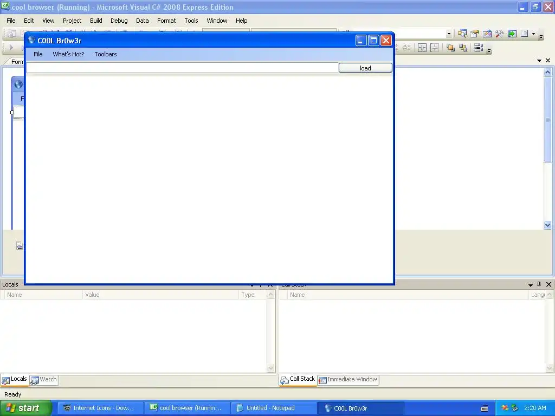Open the Solution Explorer toolbar icon
Image resolution: width=555 pixels, height=416 pixels.
[462, 34]
